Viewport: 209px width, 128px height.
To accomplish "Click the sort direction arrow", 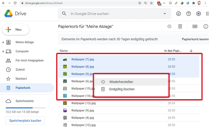I will click(191, 51).
